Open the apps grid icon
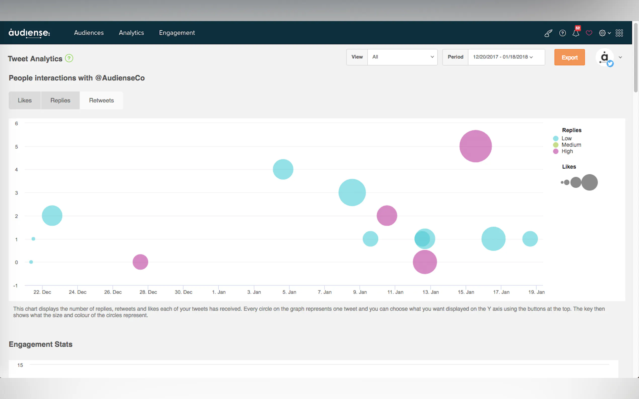 pos(619,33)
